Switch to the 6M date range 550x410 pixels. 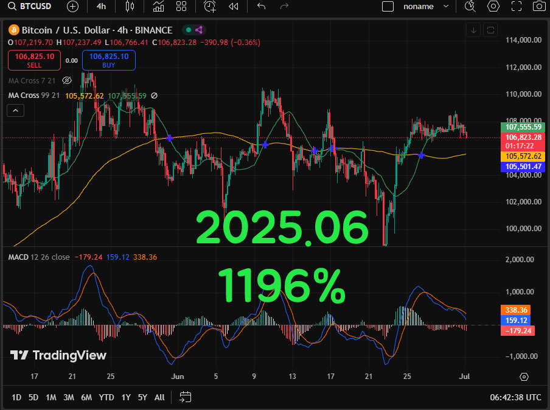click(x=86, y=397)
